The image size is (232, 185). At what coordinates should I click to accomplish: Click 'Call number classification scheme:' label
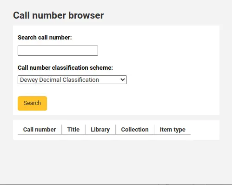tap(65, 68)
